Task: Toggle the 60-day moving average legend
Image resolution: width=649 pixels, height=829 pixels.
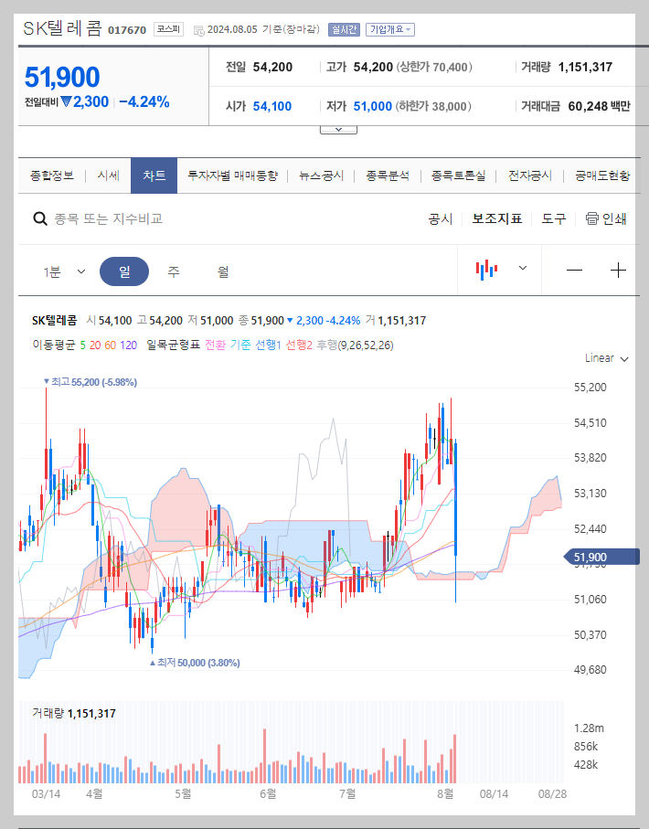Action: pyautogui.click(x=110, y=345)
